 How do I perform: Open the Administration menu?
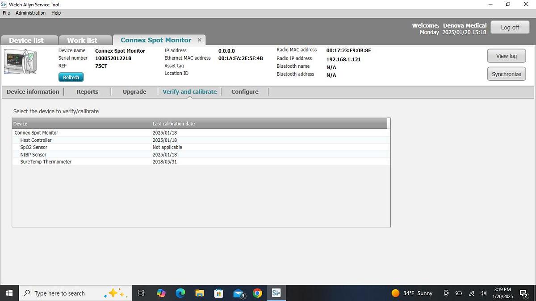tap(30, 13)
